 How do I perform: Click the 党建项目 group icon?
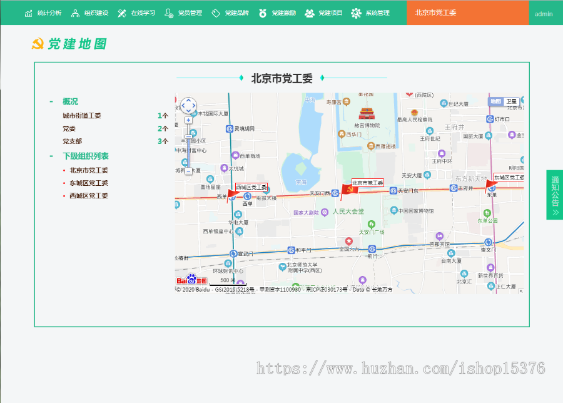click(x=310, y=13)
